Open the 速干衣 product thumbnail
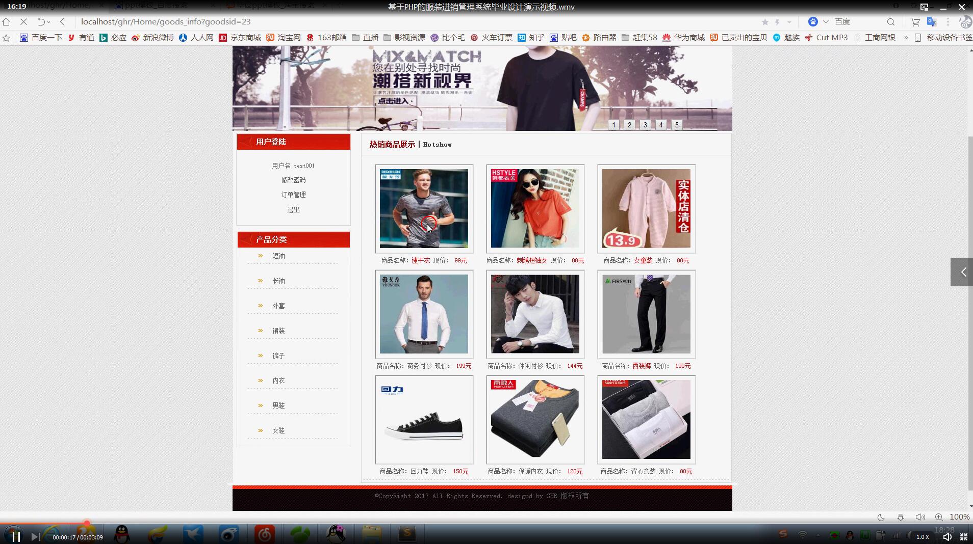This screenshot has width=973, height=544. (x=424, y=209)
